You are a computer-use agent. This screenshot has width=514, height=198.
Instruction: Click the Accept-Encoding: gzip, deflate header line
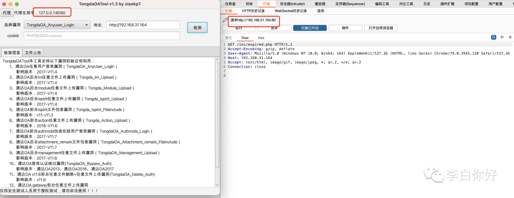tap(261, 49)
